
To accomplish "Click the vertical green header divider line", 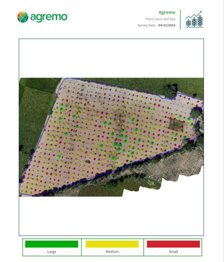I will [x=180, y=19].
